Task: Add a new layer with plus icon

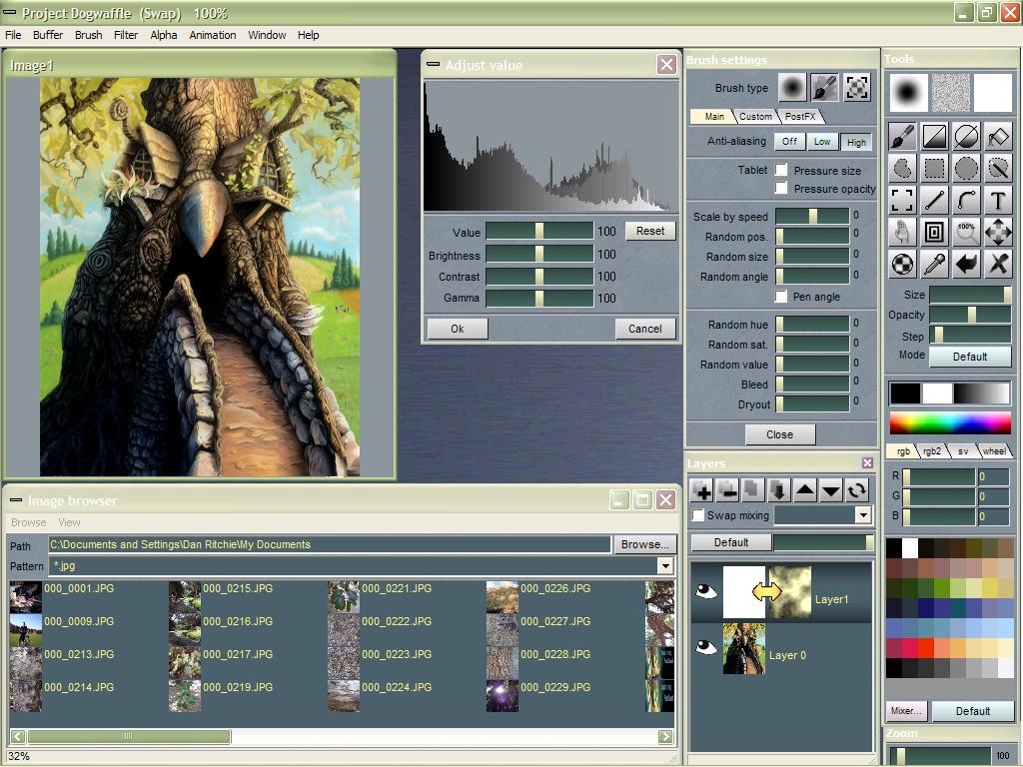Action: (702, 490)
